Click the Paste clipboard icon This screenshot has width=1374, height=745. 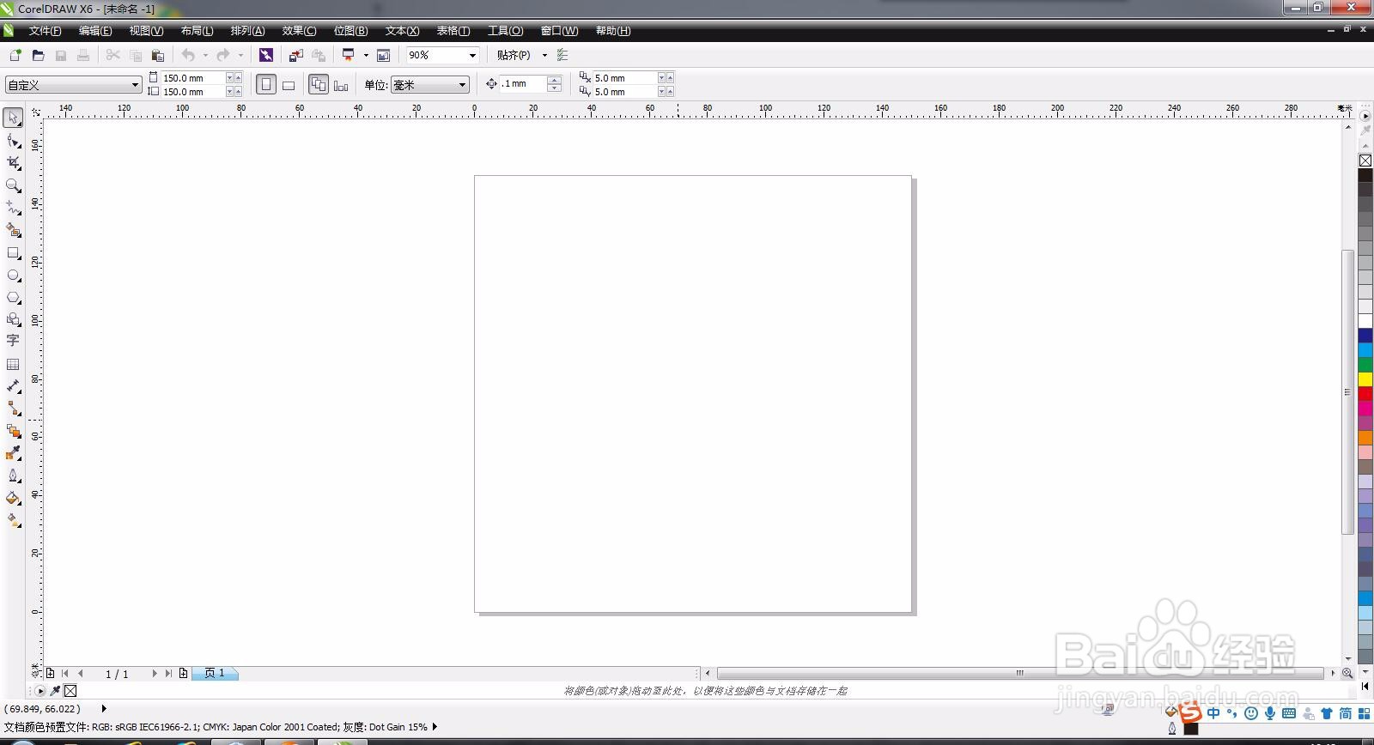click(157, 55)
